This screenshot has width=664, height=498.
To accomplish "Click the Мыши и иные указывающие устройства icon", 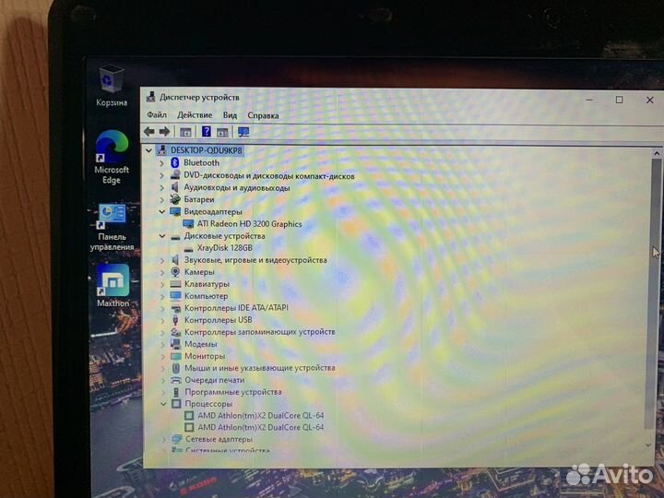I will [x=176, y=368].
